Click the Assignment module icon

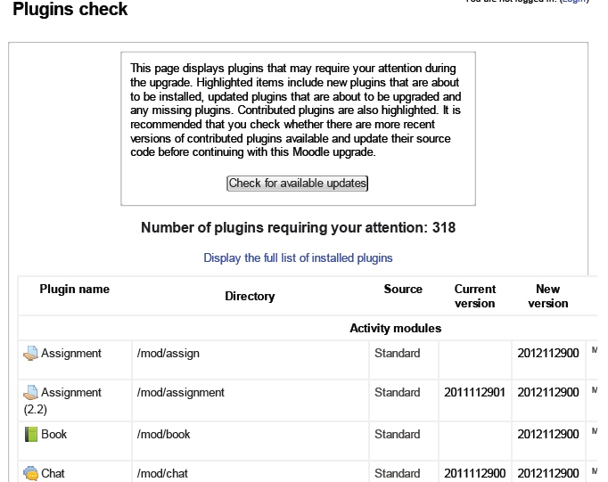tap(30, 354)
